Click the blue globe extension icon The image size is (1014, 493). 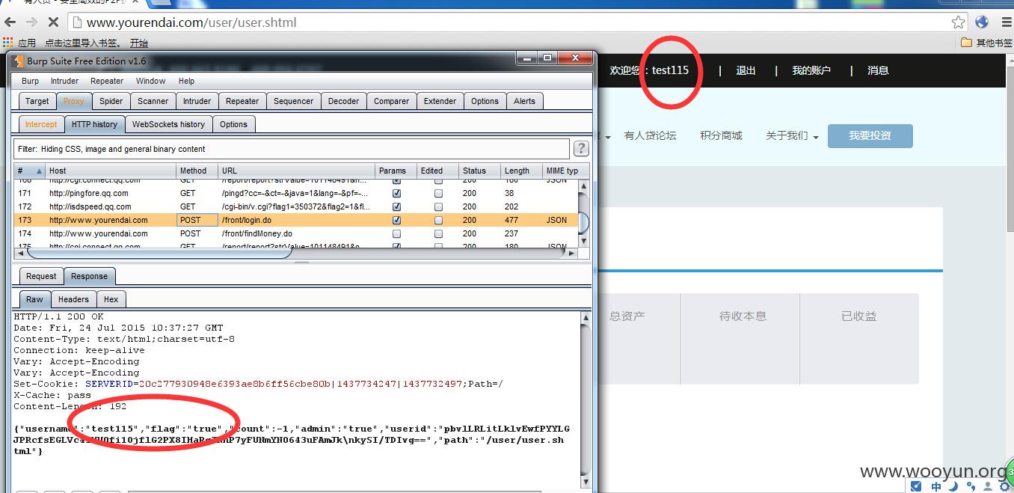tap(981, 22)
